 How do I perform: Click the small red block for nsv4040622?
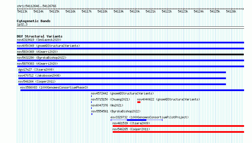pos(139,102)
